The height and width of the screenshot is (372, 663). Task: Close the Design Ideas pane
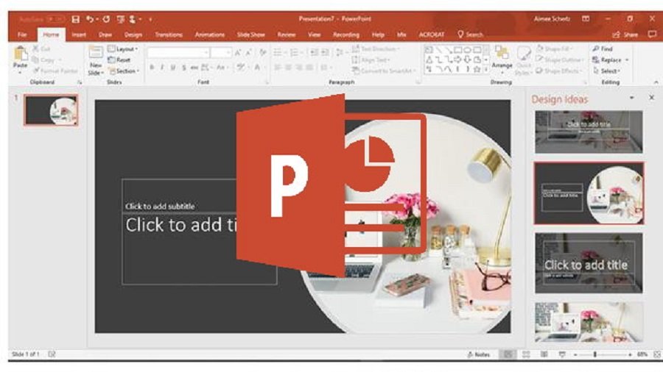[652, 98]
